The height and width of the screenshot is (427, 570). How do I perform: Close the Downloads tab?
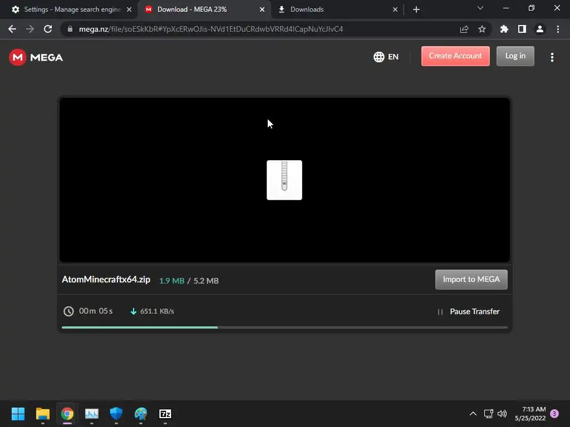pyautogui.click(x=395, y=9)
